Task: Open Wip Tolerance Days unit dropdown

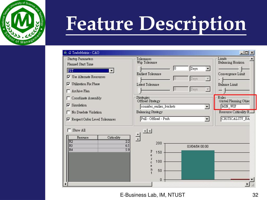Action: pyautogui.click(x=208, y=68)
